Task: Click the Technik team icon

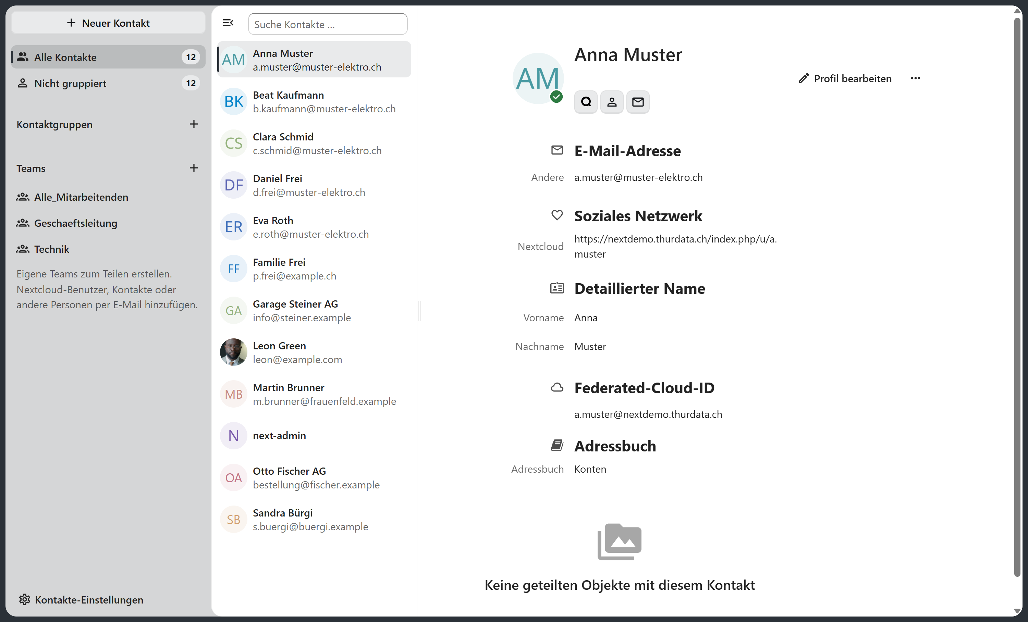Action: (23, 249)
